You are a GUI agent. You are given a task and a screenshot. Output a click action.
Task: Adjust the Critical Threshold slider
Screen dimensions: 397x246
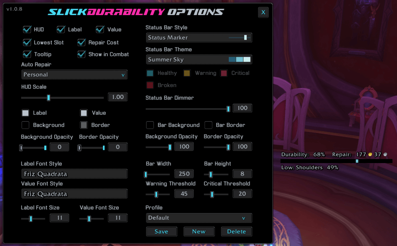point(216,194)
